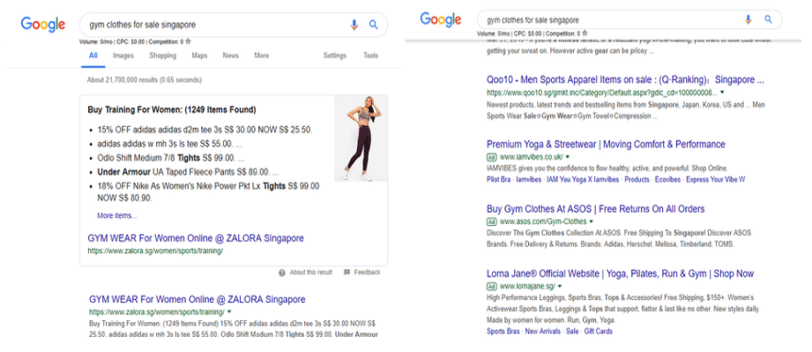
Task: Click the Google logo in left window
Action: 43,25
